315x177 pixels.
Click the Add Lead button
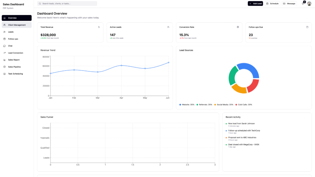(255, 4)
